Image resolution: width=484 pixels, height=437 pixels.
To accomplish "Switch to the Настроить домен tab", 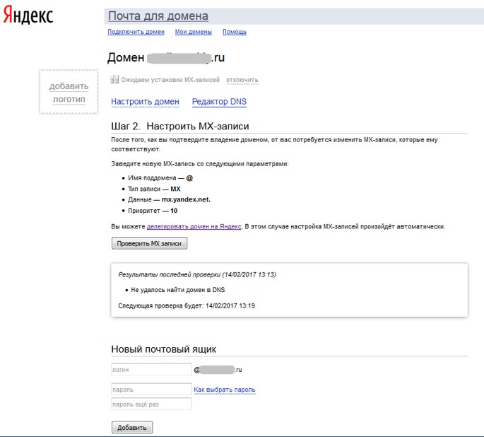I will (x=145, y=102).
